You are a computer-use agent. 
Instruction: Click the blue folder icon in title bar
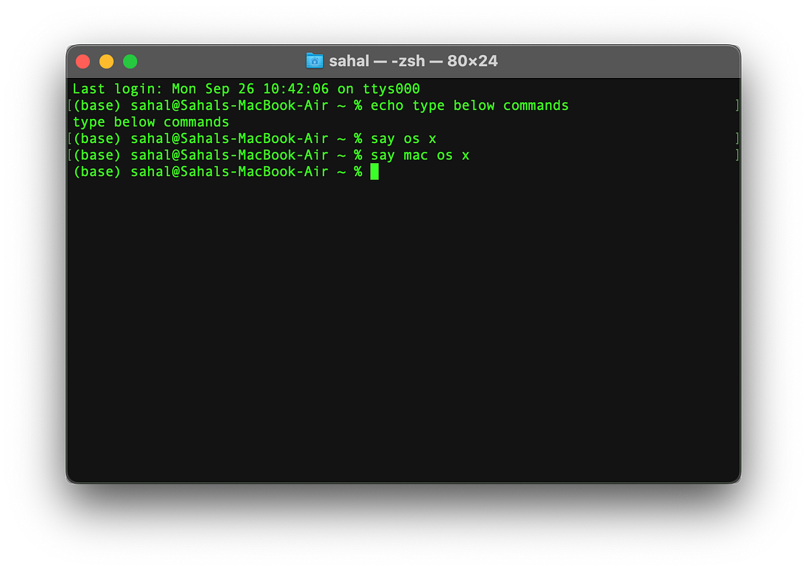(x=315, y=60)
